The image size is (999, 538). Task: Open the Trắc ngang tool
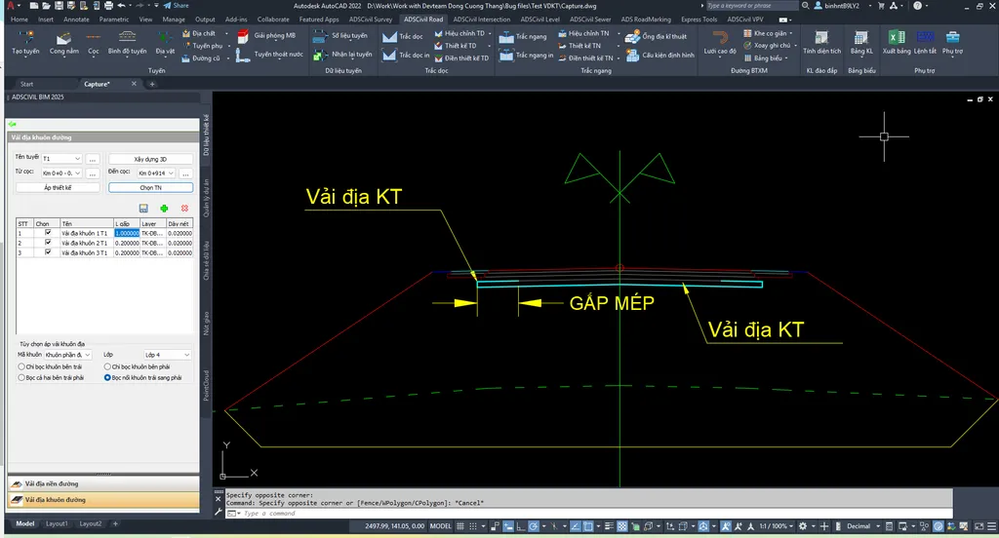click(523, 37)
